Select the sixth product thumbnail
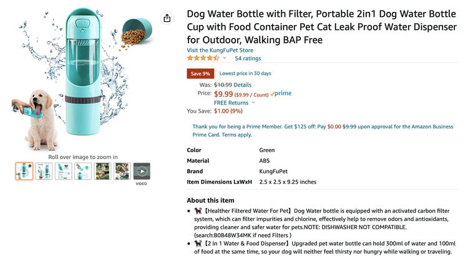This screenshot has height=256, width=468. click(122, 171)
